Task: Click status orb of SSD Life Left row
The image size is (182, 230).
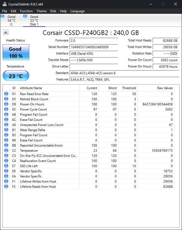Action: pos(6,166)
